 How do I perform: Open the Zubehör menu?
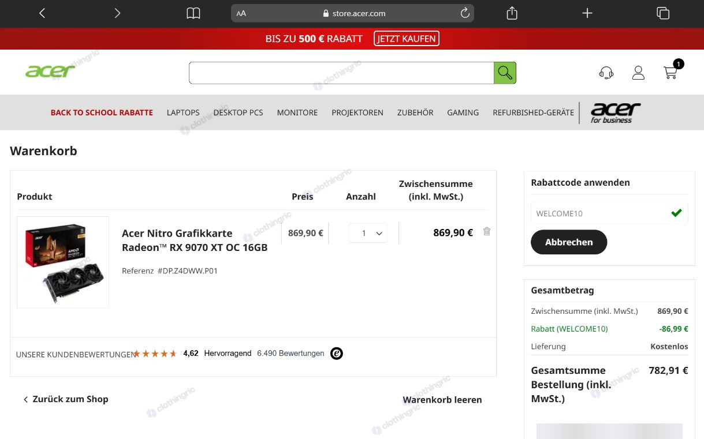tap(415, 112)
